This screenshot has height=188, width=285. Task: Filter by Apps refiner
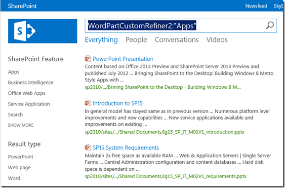click(x=14, y=72)
